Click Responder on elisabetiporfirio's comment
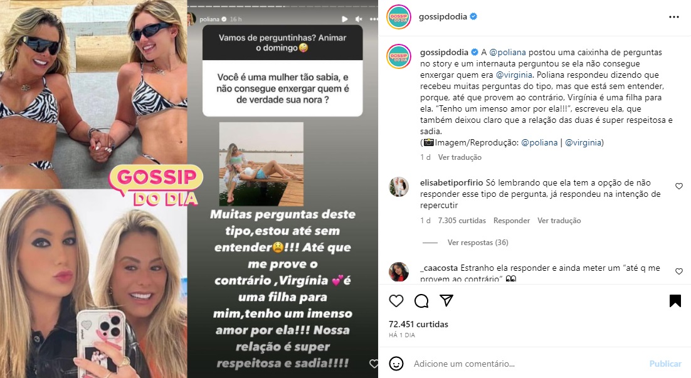This screenshot has height=378, width=691. [511, 221]
